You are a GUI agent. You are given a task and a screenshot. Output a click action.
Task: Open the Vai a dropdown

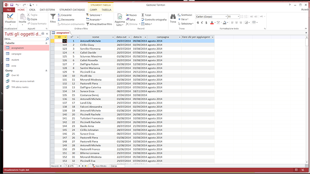(183, 19)
